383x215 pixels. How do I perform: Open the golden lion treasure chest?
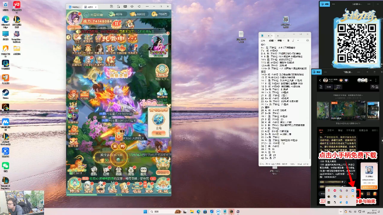[78, 164]
